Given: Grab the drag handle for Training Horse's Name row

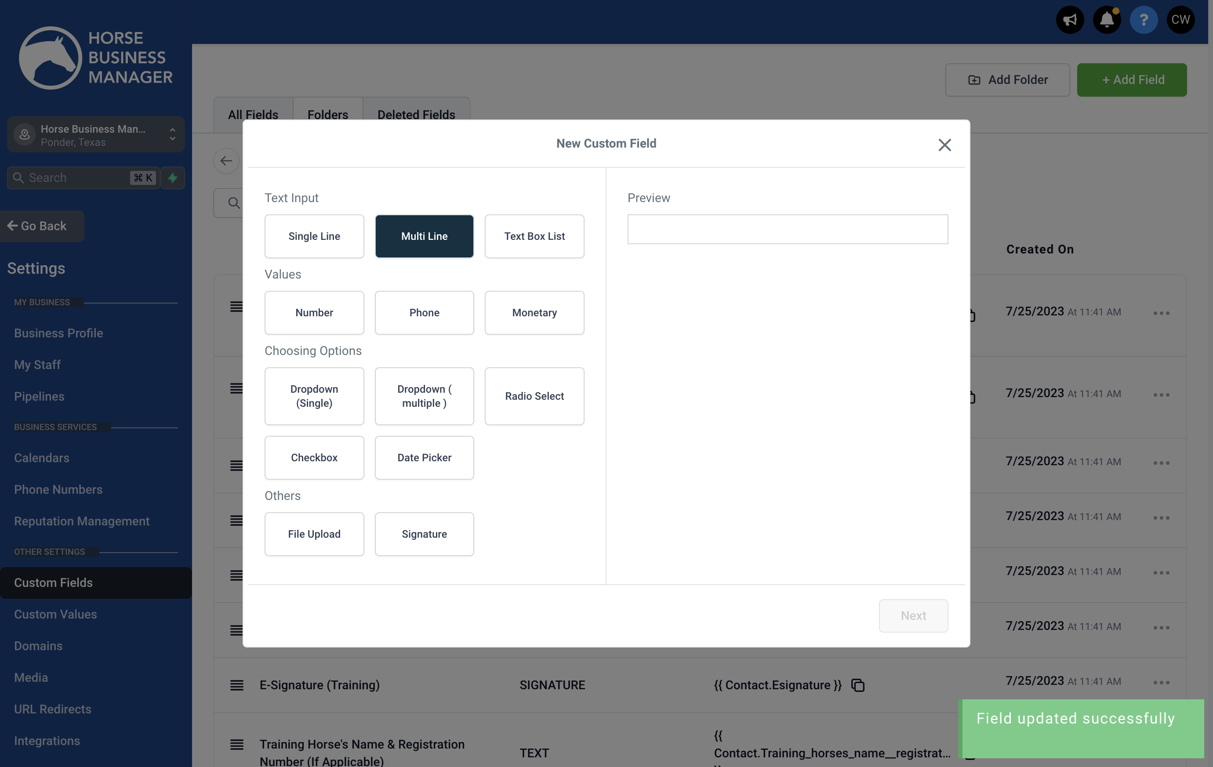Looking at the screenshot, I should coord(237,744).
